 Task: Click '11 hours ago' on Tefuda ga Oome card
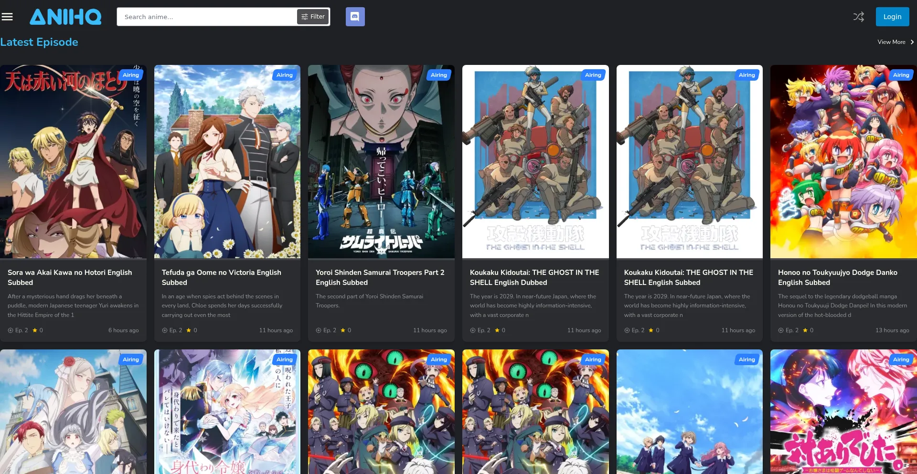[x=276, y=330]
